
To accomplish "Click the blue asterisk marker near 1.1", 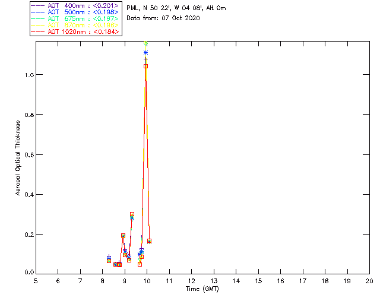I will pyautogui.click(x=145, y=53).
